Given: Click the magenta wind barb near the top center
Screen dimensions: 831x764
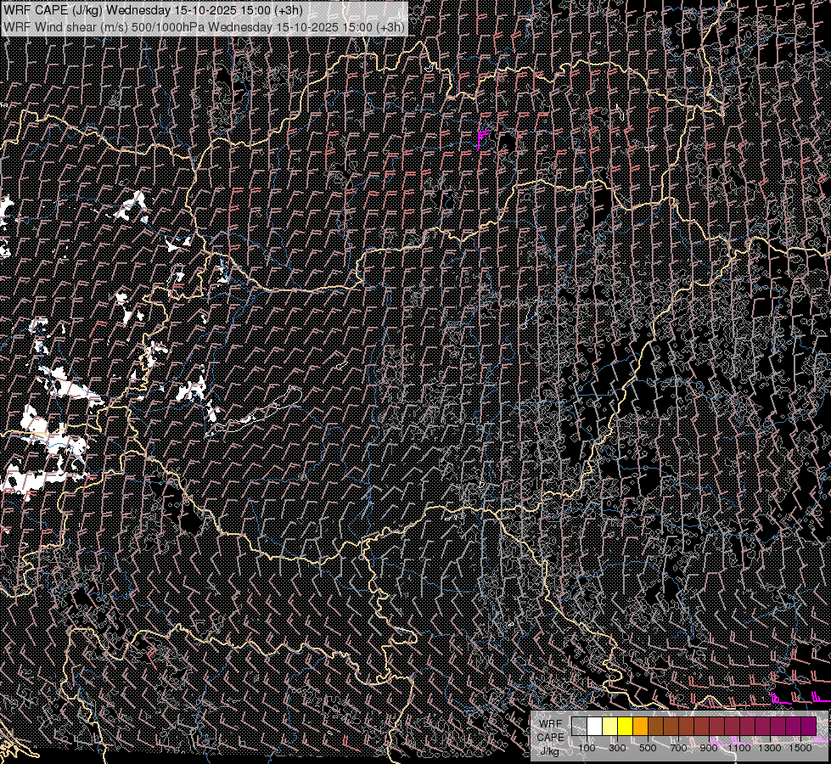Looking at the screenshot, I should click(486, 132).
